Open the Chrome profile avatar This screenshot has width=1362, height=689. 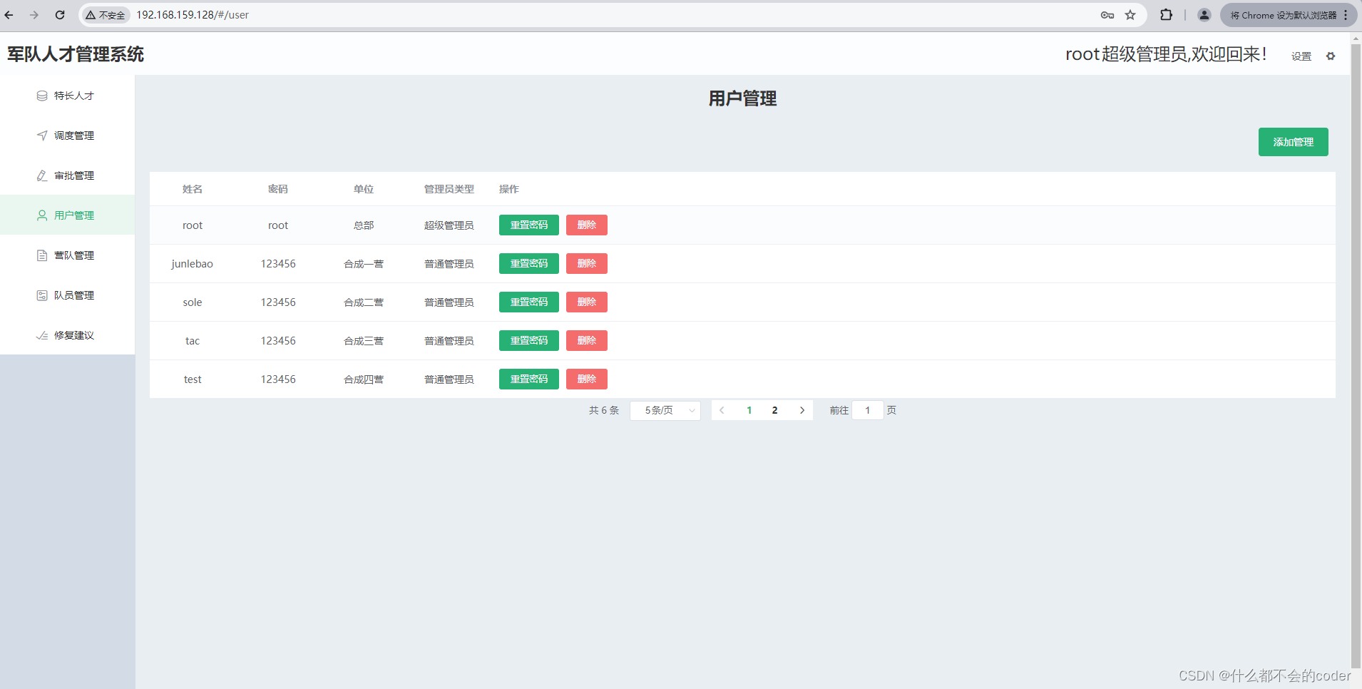[1204, 15]
